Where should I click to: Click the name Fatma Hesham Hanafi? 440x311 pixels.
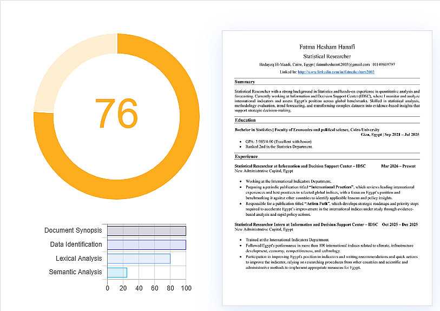tap(327, 47)
